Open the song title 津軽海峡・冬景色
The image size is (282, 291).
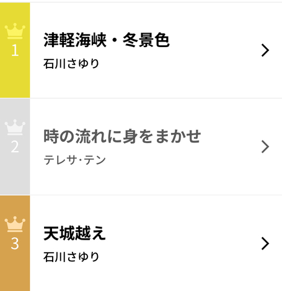click(x=107, y=40)
